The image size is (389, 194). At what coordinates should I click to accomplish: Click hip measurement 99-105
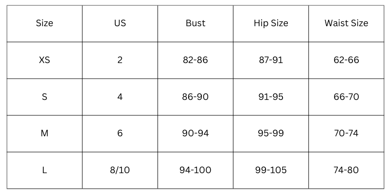tap(271, 170)
